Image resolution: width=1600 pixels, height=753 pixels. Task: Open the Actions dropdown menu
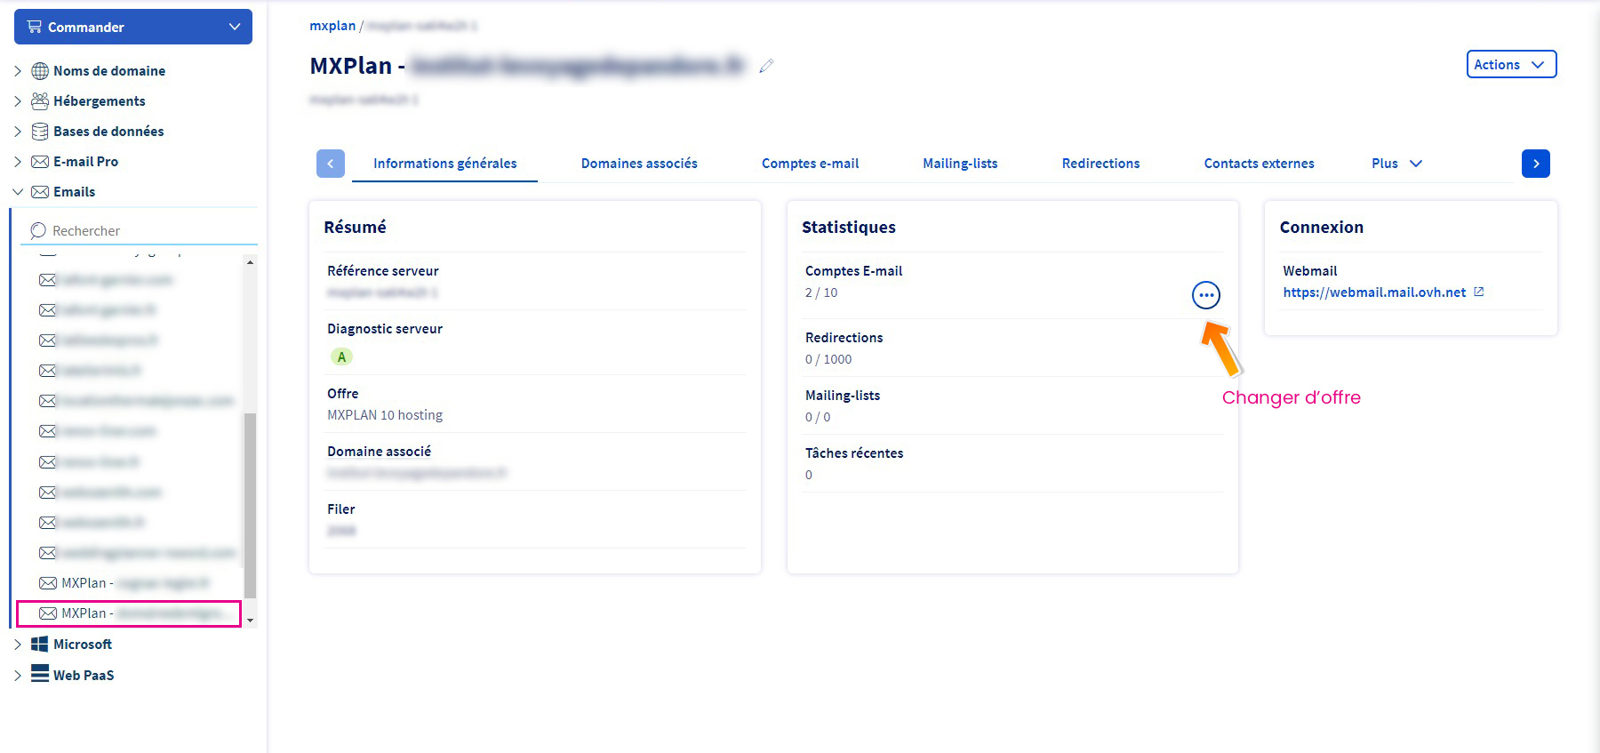point(1510,65)
